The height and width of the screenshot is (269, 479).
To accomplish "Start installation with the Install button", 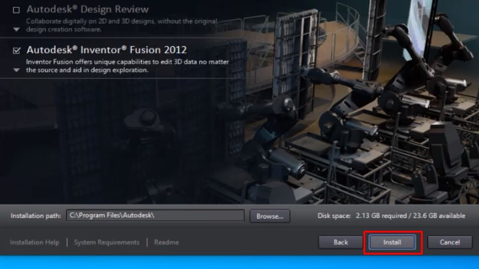I will (x=392, y=242).
